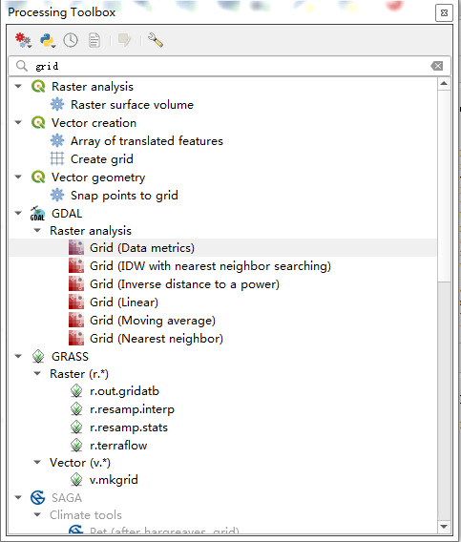The height and width of the screenshot is (542, 461).
Task: Select the 'GRASS' provider label
Action: click(x=70, y=356)
